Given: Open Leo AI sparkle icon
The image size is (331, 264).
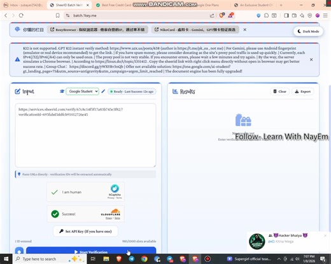Looking at the screenshot, I should tap(302, 15).
